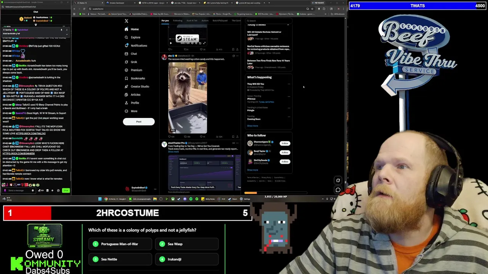Click the white Post button
The height and width of the screenshot is (274, 488).
tap(139, 122)
